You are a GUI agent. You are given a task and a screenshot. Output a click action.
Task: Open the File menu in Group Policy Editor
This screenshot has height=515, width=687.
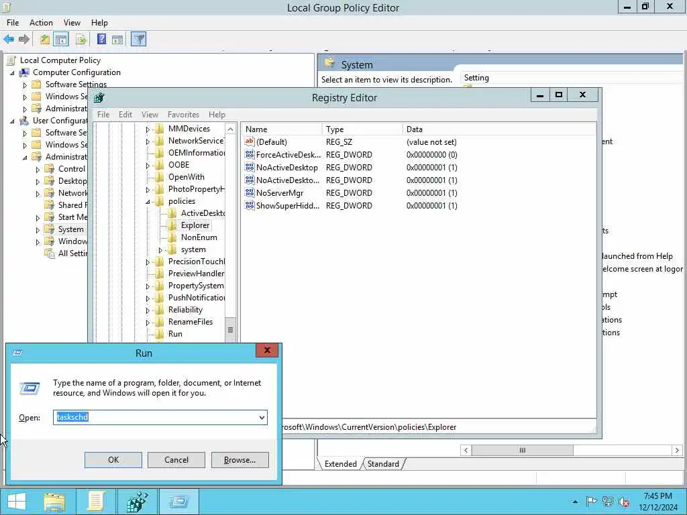tap(13, 23)
